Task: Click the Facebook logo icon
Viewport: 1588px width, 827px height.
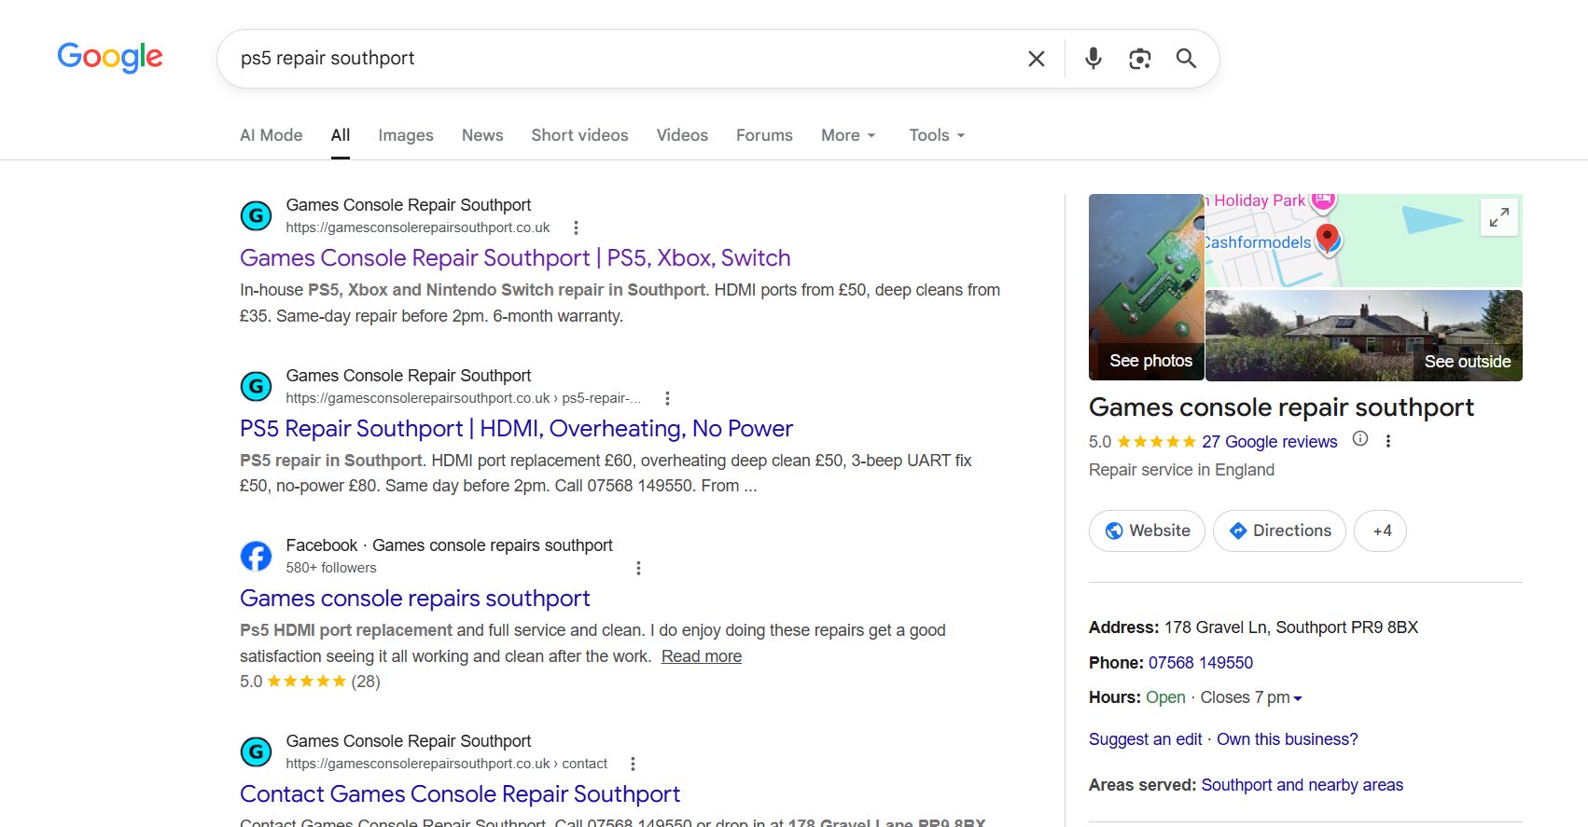Action: (x=256, y=556)
